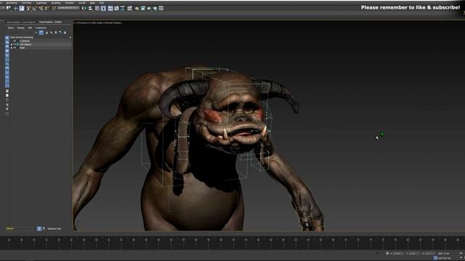Screen dimensions: 465x261
Task: Toggle Angle Snap in main toolbar
Action: tap(34, 8)
